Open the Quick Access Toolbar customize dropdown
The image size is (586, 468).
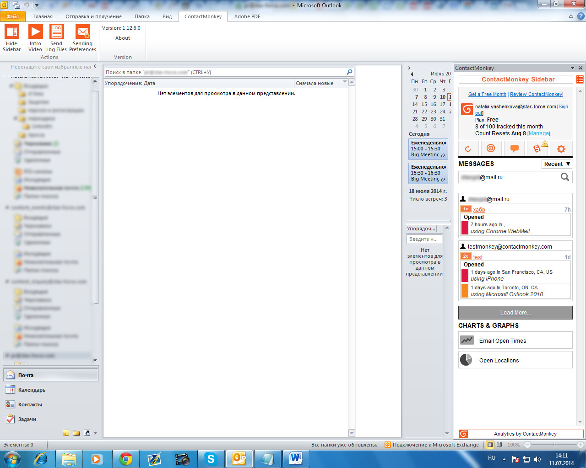[37, 5]
